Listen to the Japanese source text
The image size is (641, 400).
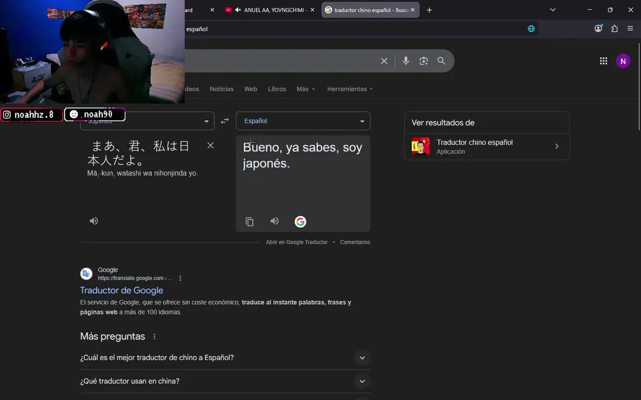[x=94, y=221]
